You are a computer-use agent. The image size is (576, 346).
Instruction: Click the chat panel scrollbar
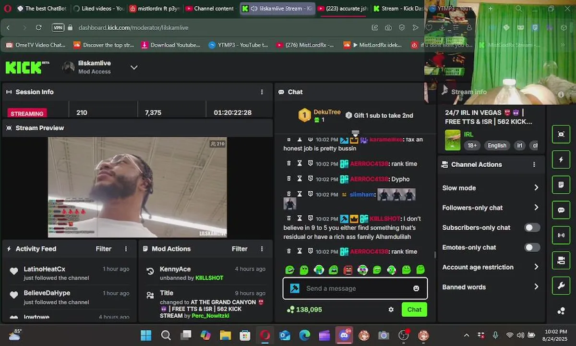435,255
